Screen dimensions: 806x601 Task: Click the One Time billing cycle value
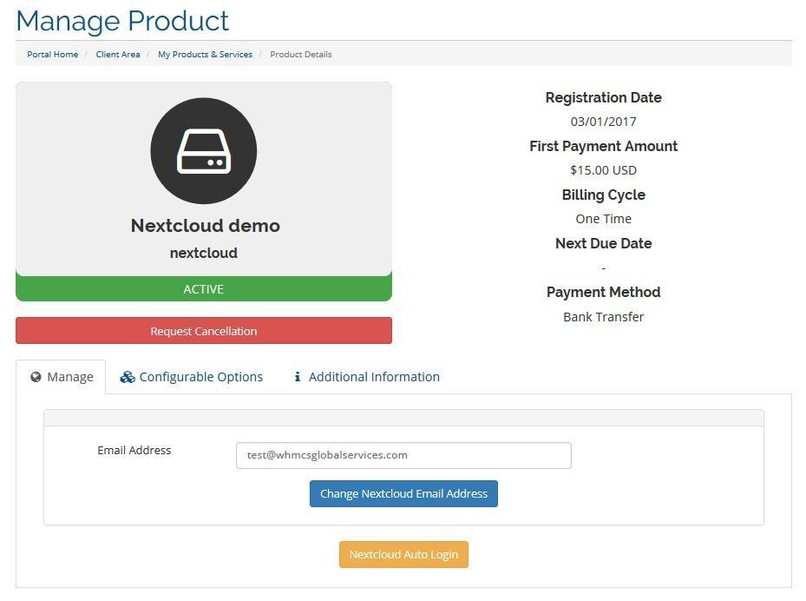pos(604,219)
